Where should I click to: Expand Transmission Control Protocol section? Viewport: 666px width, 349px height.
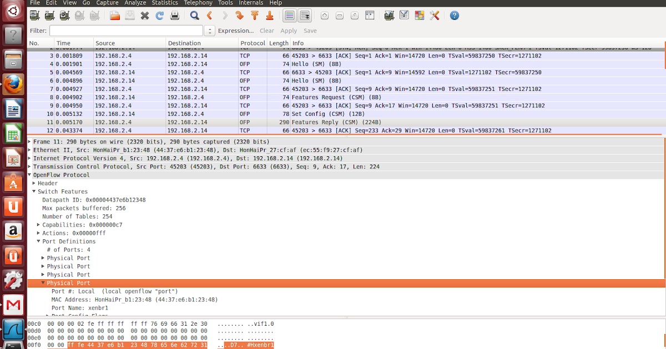pos(30,167)
